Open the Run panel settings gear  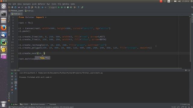tap(186, 70)
